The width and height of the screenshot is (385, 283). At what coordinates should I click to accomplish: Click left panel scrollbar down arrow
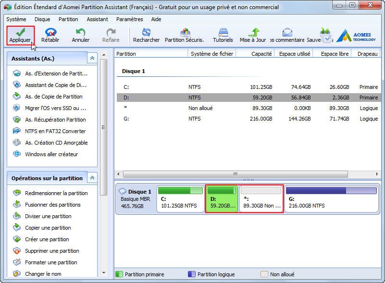(104, 273)
